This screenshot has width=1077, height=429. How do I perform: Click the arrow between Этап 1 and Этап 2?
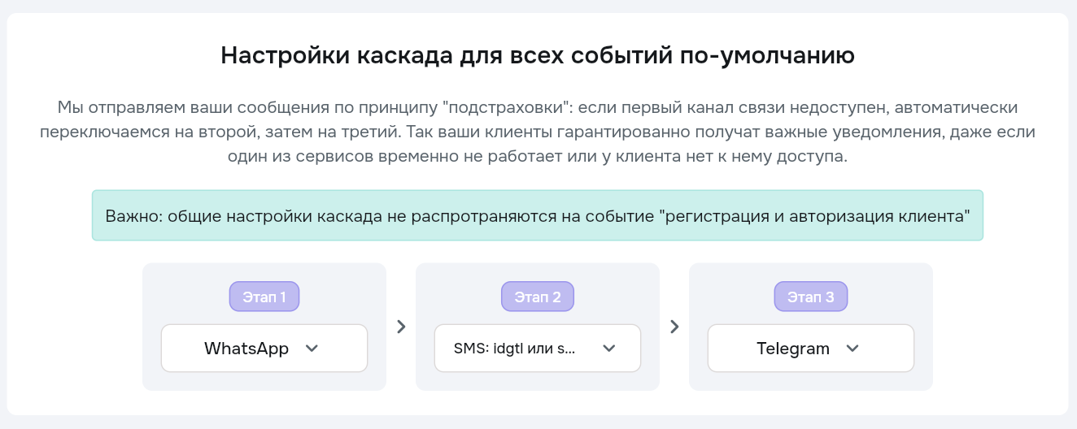pyautogui.click(x=401, y=327)
